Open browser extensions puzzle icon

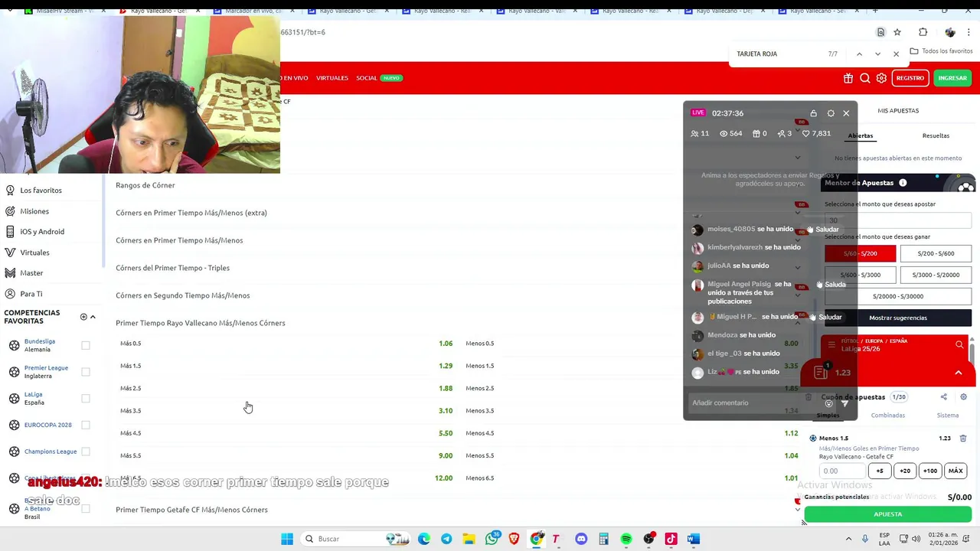click(x=923, y=32)
